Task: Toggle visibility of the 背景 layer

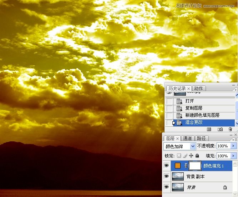Action: (167, 187)
